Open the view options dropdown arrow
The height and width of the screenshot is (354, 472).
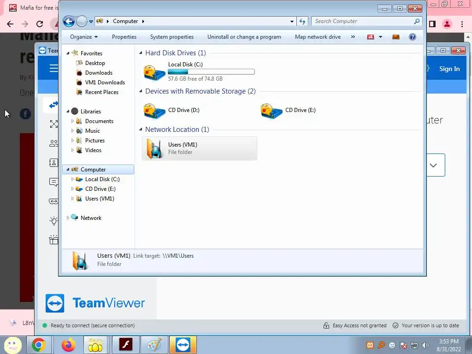tap(380, 37)
